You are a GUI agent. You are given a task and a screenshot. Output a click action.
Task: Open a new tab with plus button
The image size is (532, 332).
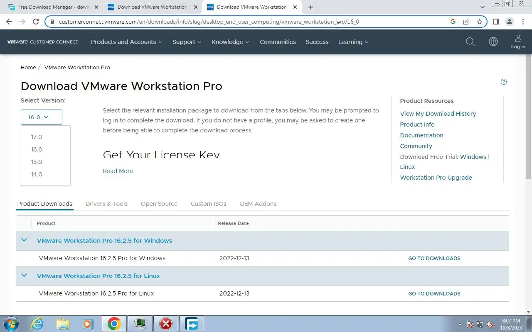point(311,7)
